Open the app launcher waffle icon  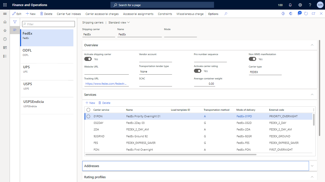[x=5, y=5]
